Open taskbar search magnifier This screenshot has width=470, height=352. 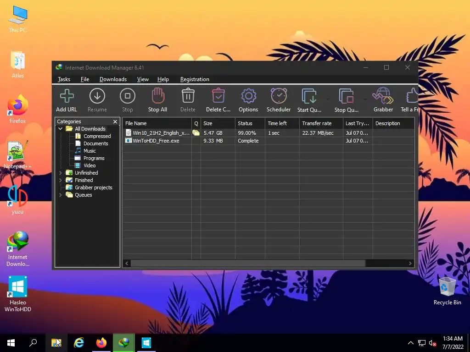coord(33,343)
